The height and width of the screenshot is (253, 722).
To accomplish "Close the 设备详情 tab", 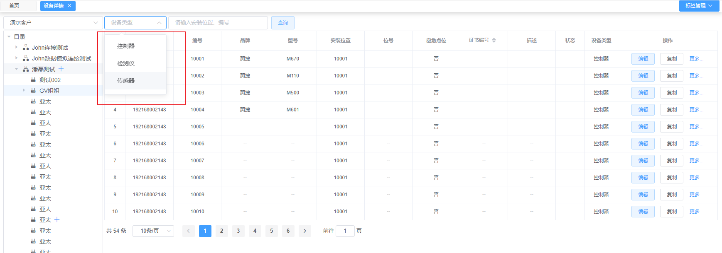I will pos(69,6).
